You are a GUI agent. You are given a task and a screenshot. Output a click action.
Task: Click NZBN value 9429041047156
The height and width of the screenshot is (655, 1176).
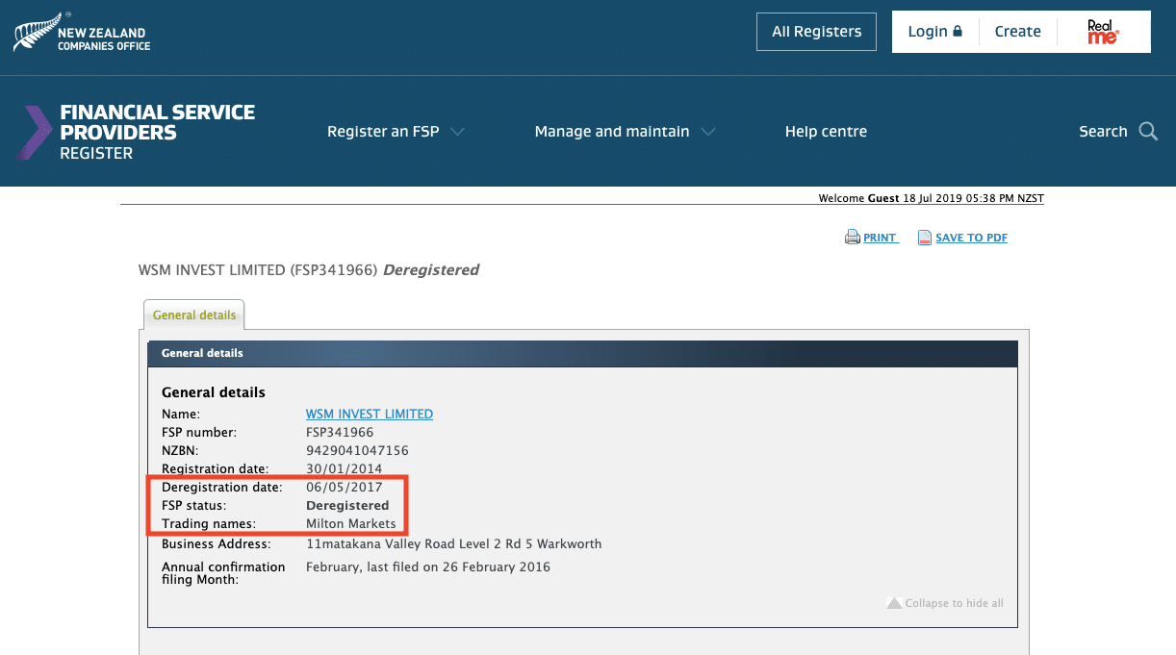[357, 451]
